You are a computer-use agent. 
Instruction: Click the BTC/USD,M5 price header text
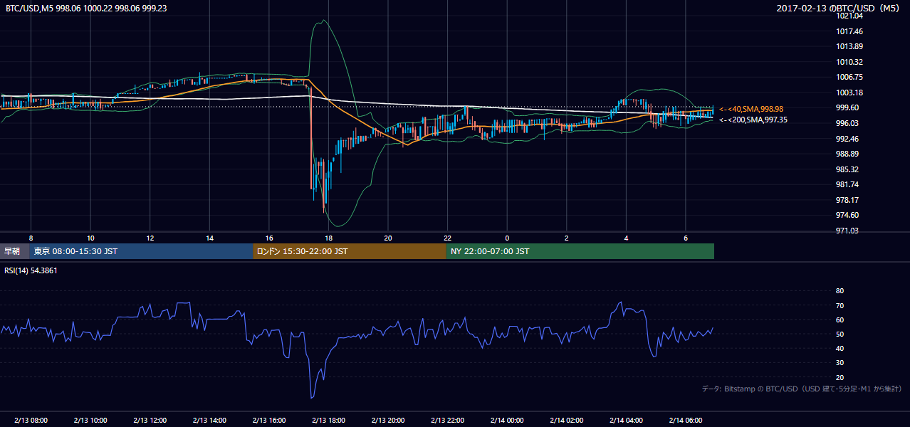tap(86, 7)
